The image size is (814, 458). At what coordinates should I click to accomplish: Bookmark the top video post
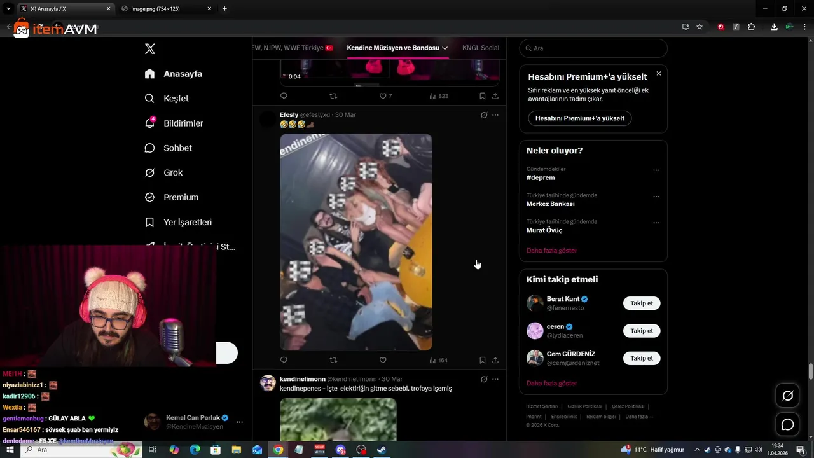(482, 96)
